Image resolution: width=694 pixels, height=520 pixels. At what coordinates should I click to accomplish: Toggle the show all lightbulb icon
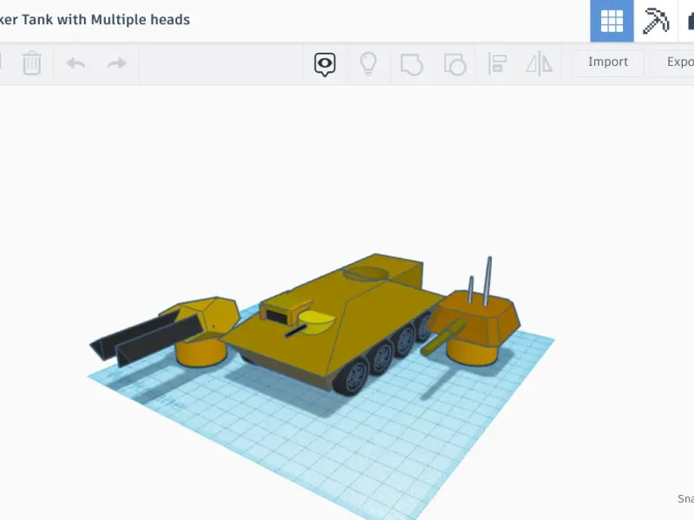pos(368,64)
